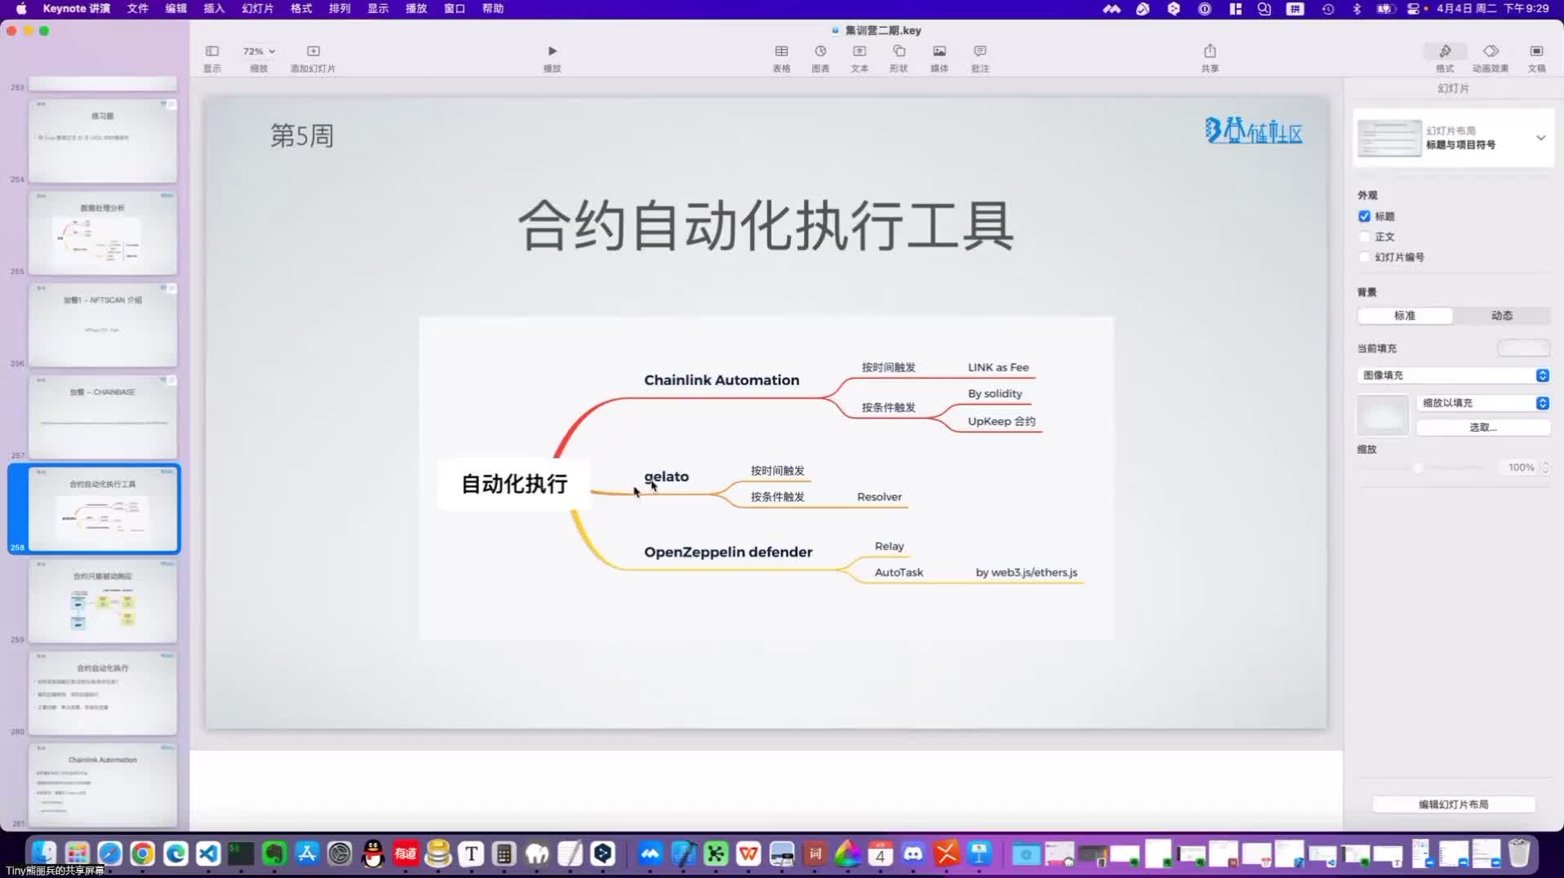Open the Shape (形状) picker
This screenshot has width=1564, height=878.
tap(899, 51)
